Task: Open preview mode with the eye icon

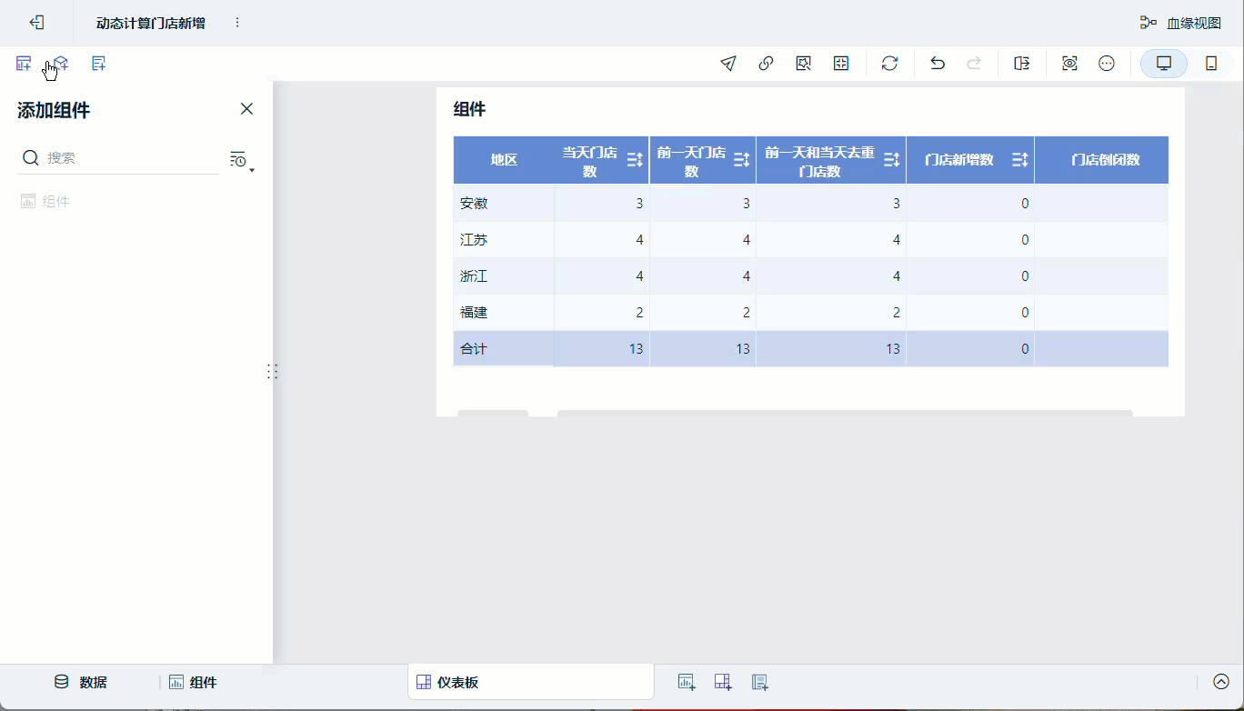Action: pyautogui.click(x=1069, y=64)
